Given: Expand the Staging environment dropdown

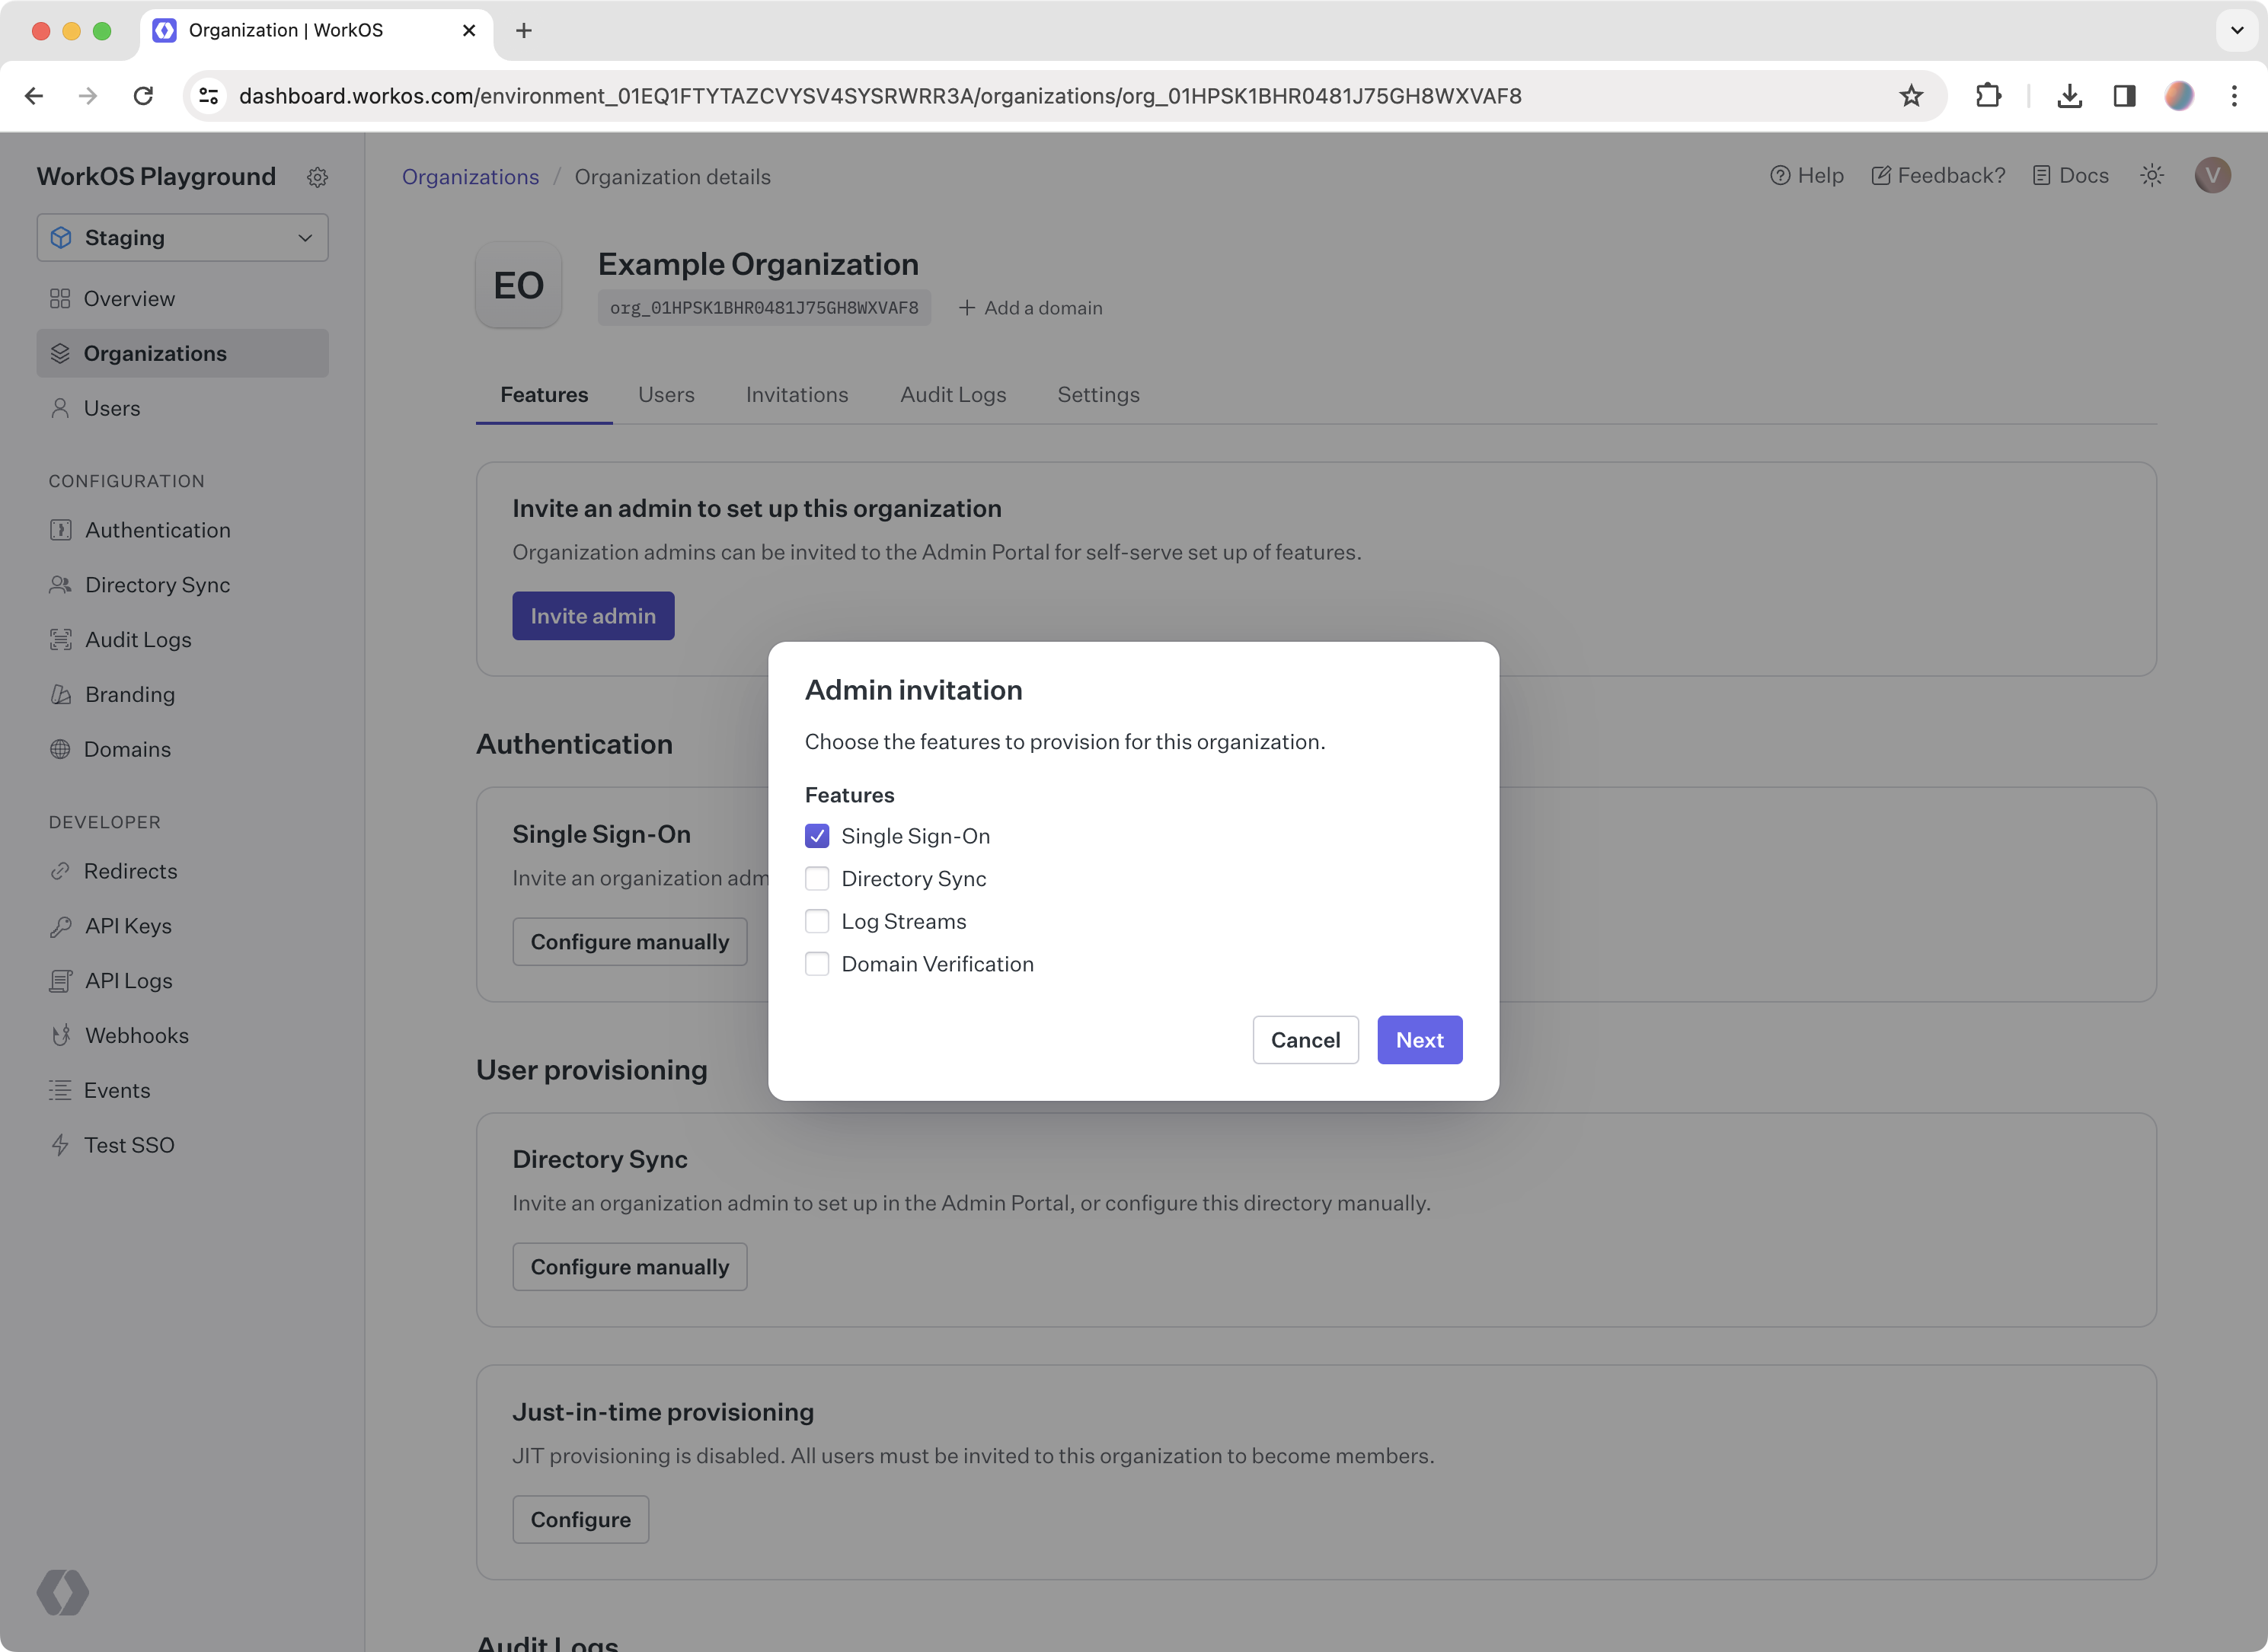Looking at the screenshot, I should click(181, 238).
